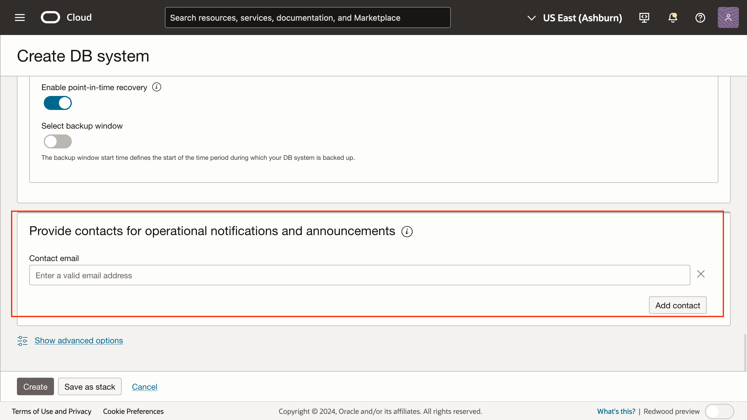Open the US East region selector
Screen dimensions: 747x420
click(x=582, y=18)
